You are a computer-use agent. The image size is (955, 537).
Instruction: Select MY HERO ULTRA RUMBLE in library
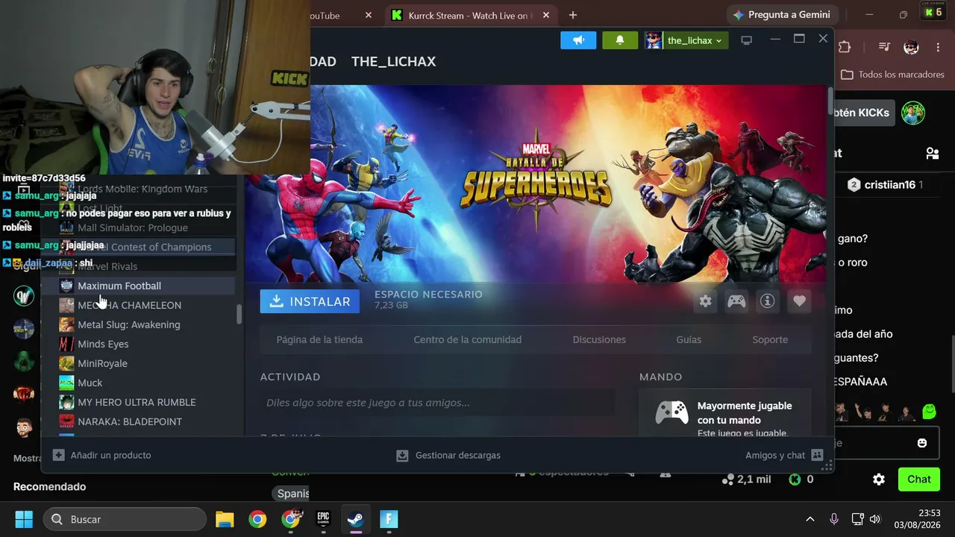(146, 402)
